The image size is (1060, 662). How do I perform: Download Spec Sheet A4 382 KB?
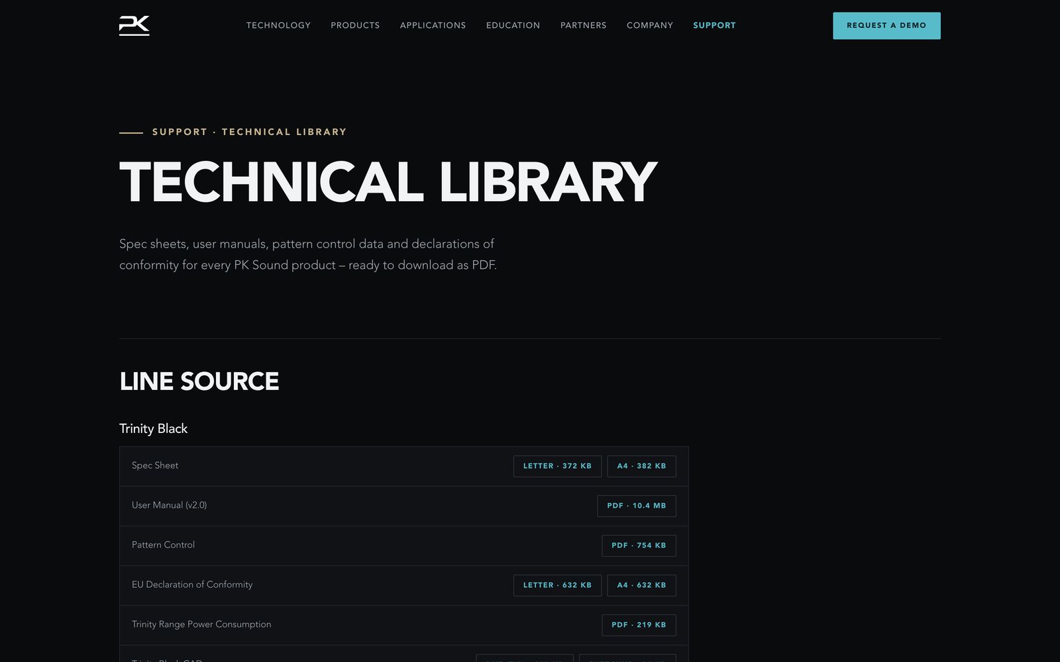[641, 466]
